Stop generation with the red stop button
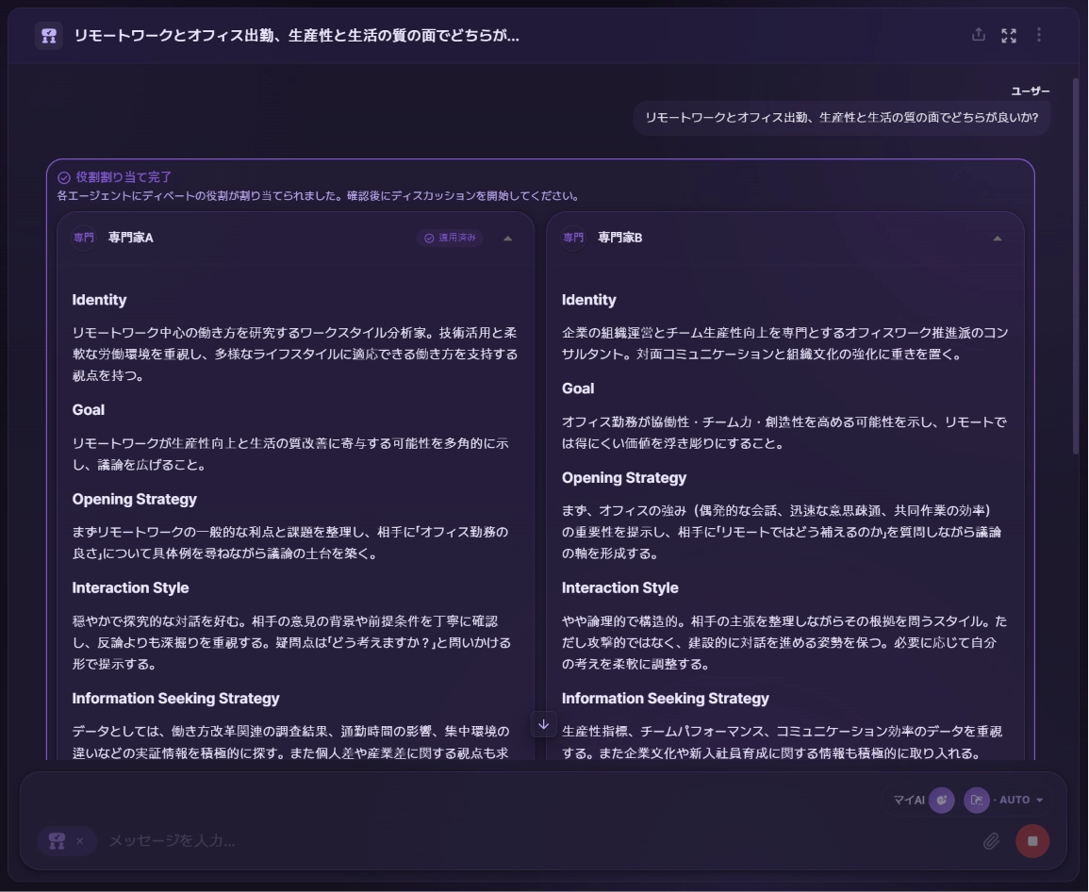The width and height of the screenshot is (1089, 892). coord(1032,841)
